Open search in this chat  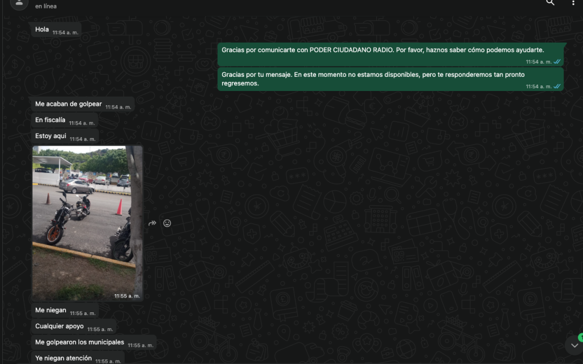tap(550, 3)
